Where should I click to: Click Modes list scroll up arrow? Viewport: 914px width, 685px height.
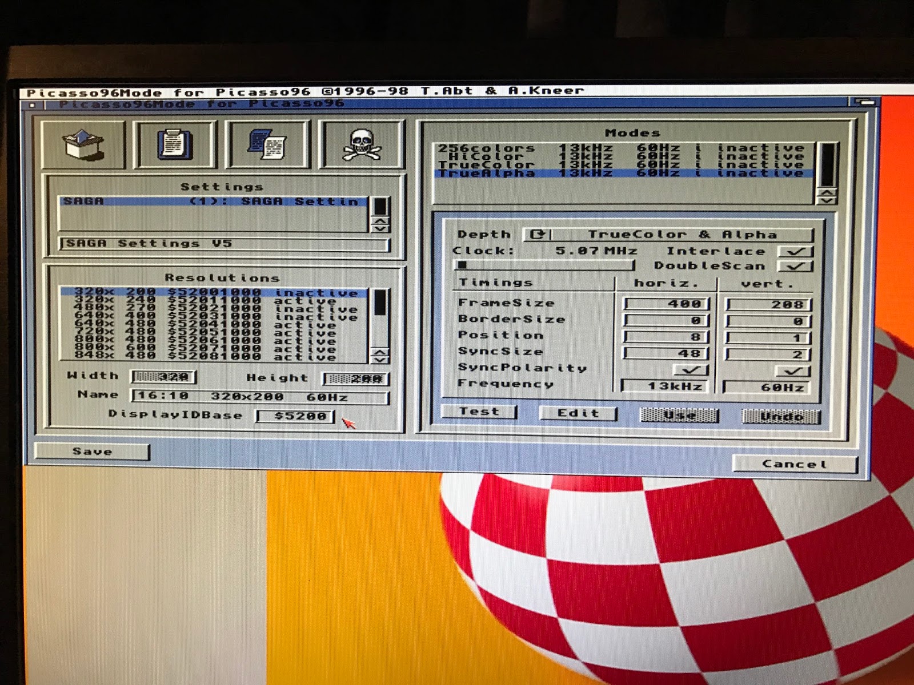pos(827,192)
